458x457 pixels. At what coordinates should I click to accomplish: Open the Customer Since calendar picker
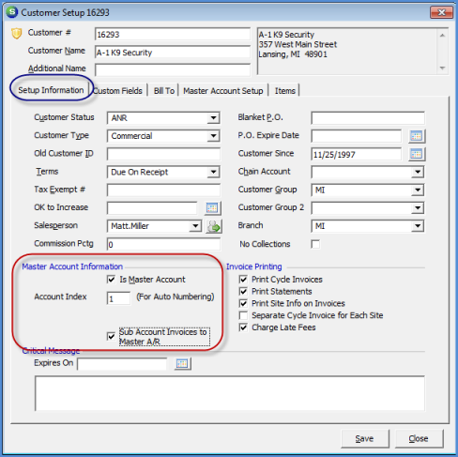pos(417,154)
